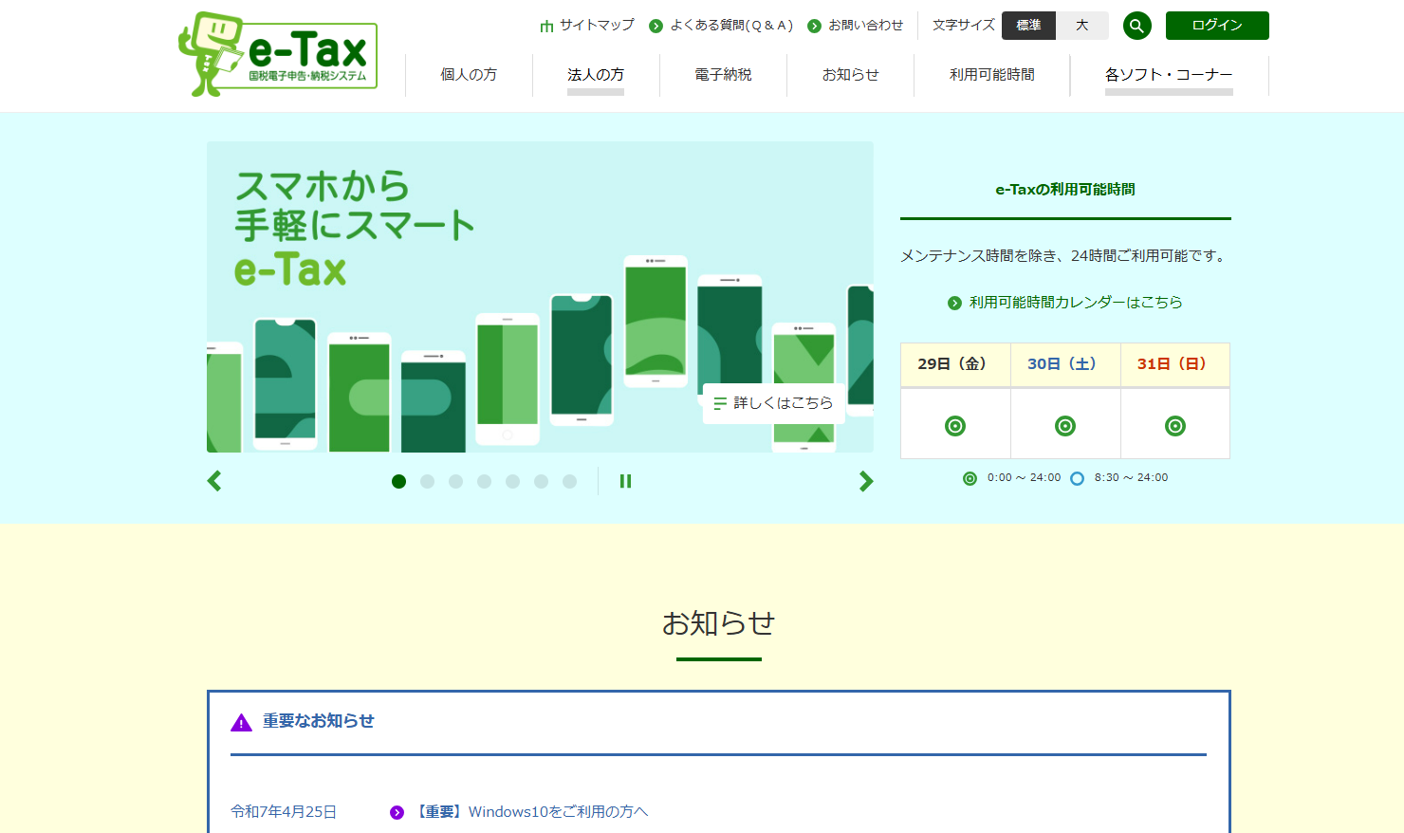Select seventh carousel dot

pos(569,481)
